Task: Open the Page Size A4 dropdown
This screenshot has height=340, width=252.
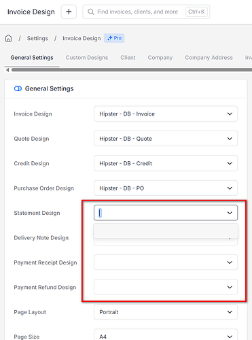Action: (166, 335)
